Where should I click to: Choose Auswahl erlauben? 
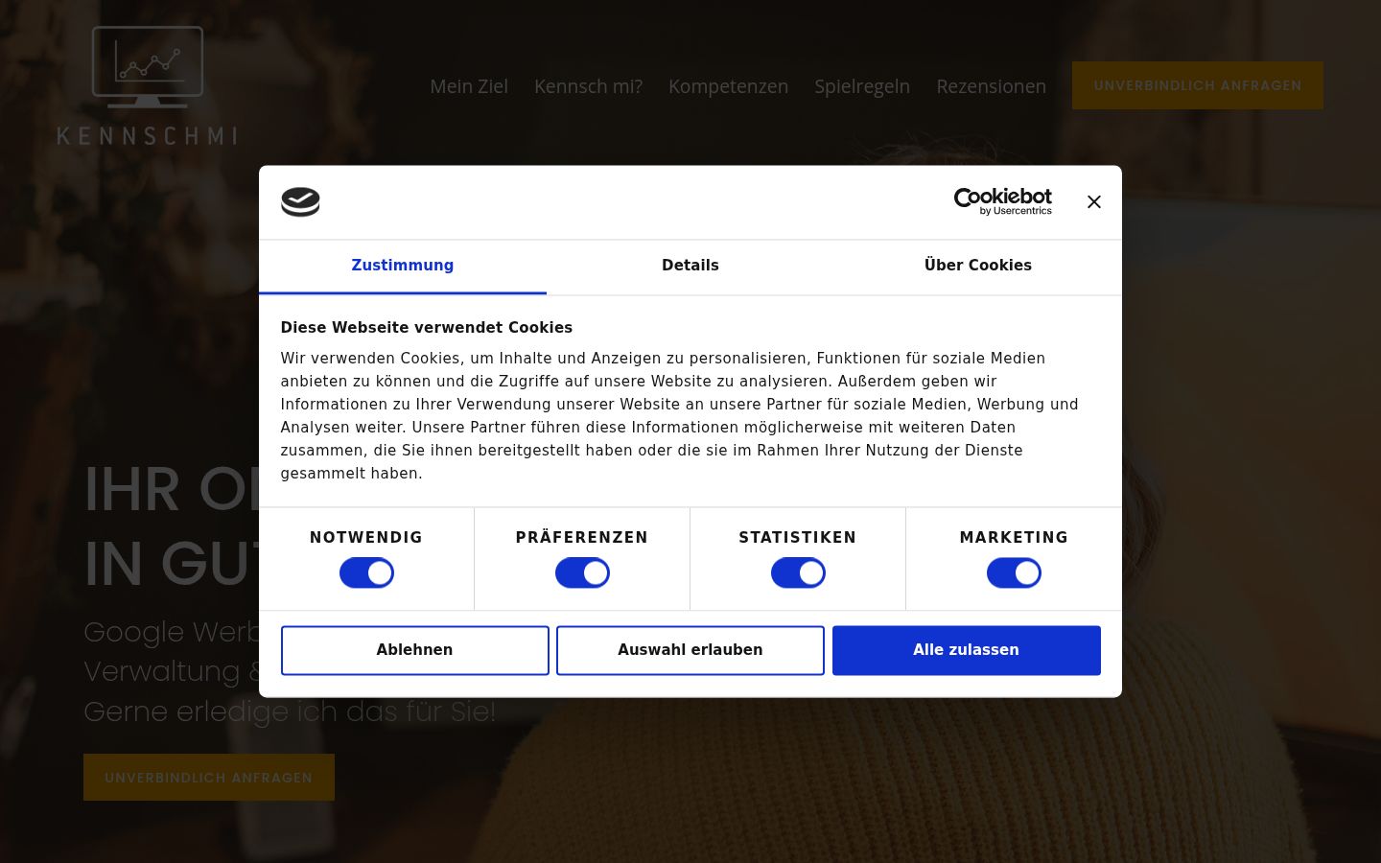pos(690,650)
